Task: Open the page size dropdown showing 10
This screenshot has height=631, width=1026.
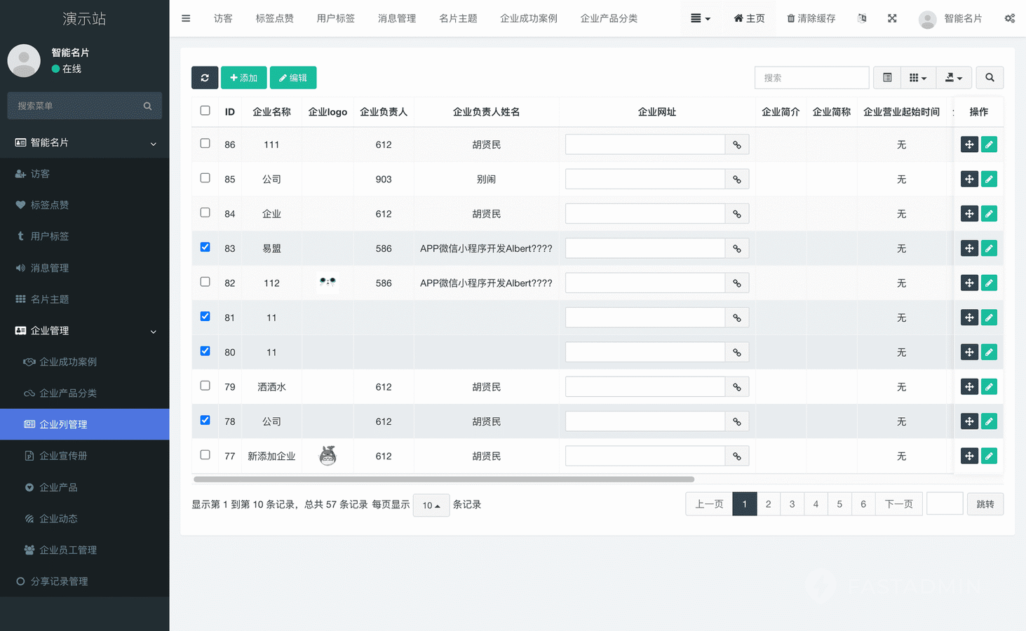Action: pyautogui.click(x=431, y=505)
